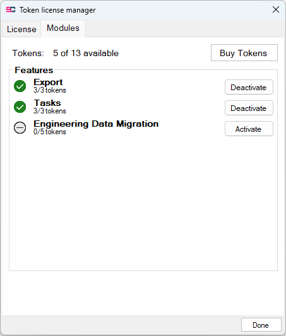Click the Tokens: label
The height and width of the screenshot is (336, 286).
point(28,53)
